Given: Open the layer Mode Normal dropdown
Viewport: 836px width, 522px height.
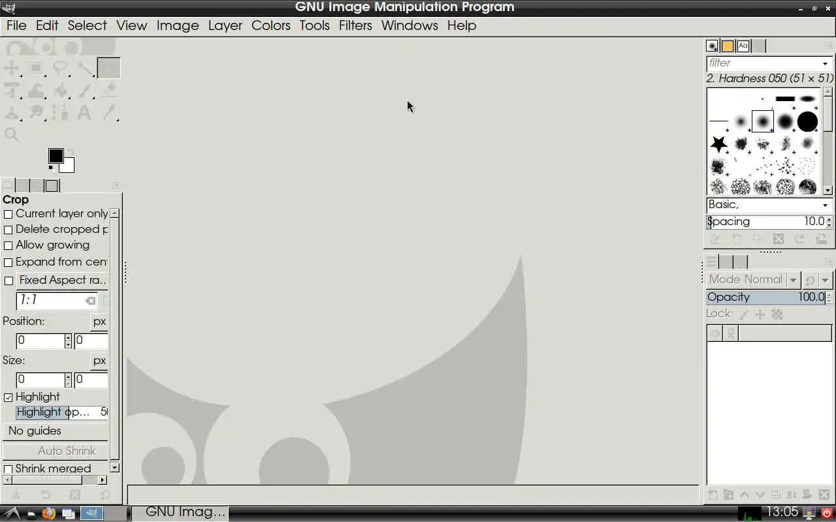Looking at the screenshot, I should (x=753, y=280).
